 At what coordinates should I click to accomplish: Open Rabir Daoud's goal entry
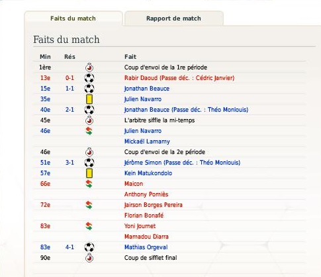tap(179, 78)
